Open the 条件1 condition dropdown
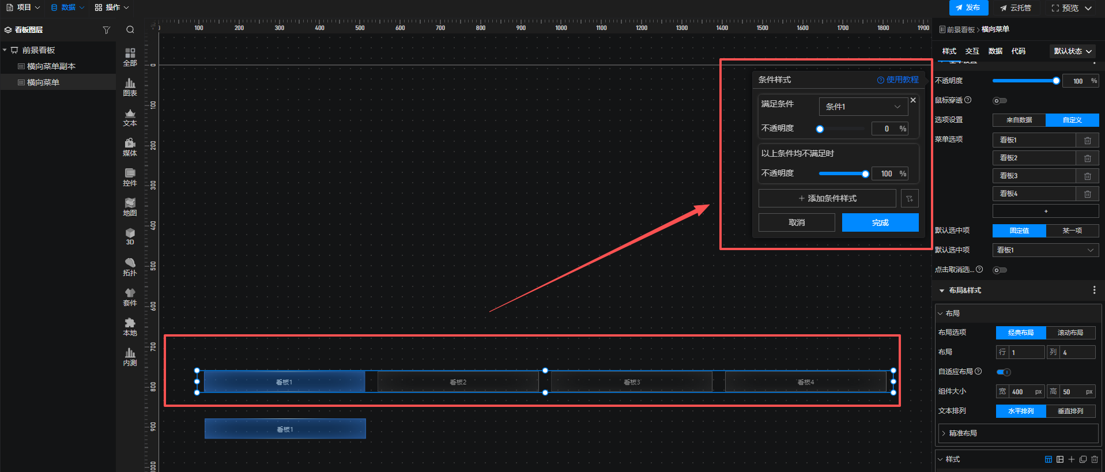The width and height of the screenshot is (1105, 472). (x=863, y=107)
